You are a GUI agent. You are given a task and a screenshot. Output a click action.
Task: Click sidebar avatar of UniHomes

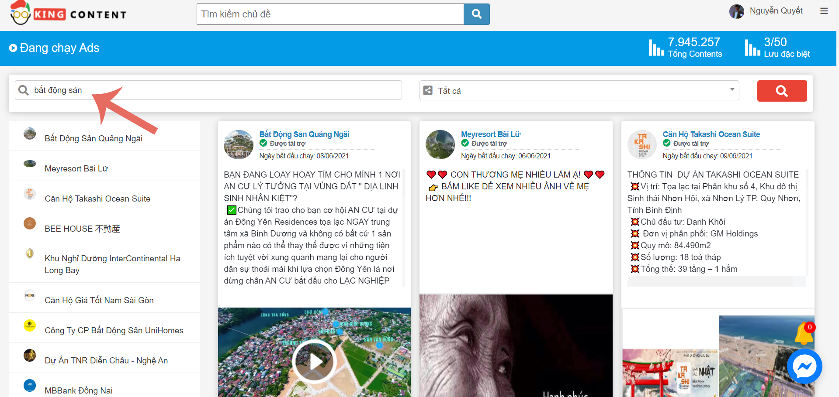[x=30, y=325]
